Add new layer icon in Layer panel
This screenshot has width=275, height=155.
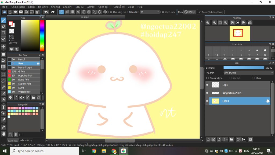[208, 139]
